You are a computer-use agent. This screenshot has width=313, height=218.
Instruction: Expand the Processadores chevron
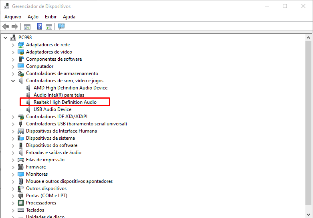13,203
